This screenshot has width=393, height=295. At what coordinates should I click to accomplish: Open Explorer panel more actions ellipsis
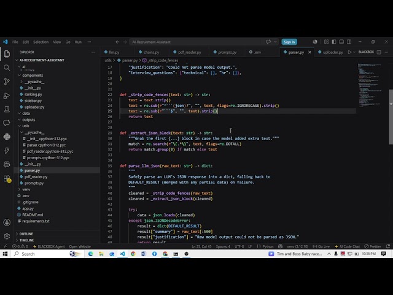coord(93,52)
